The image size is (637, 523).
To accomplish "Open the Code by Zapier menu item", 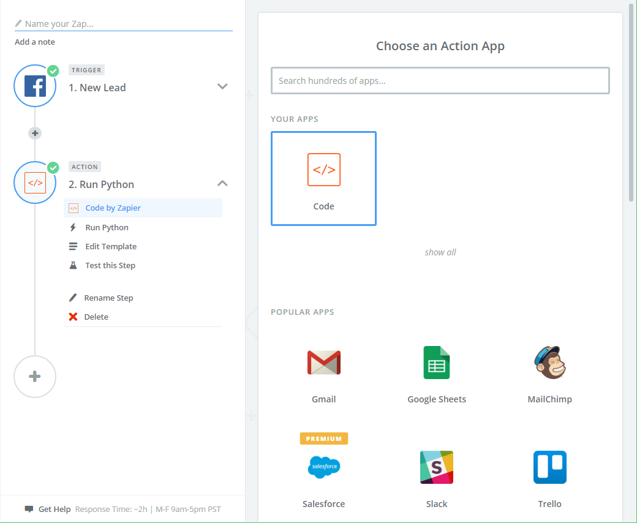I will (113, 208).
